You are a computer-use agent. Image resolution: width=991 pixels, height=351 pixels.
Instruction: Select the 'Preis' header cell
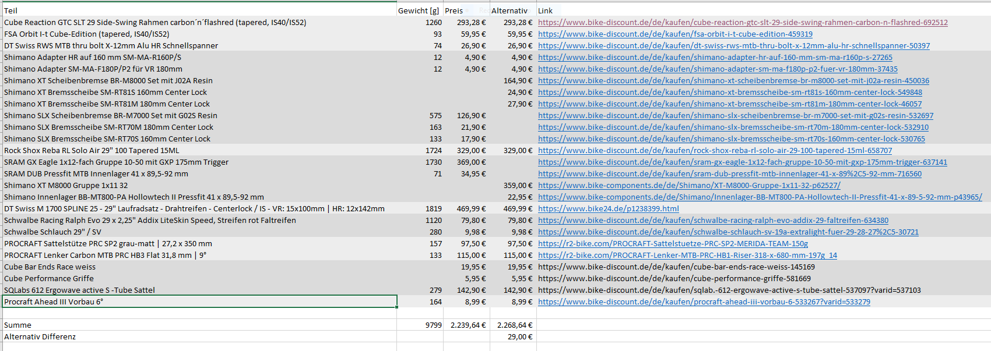(466, 10)
